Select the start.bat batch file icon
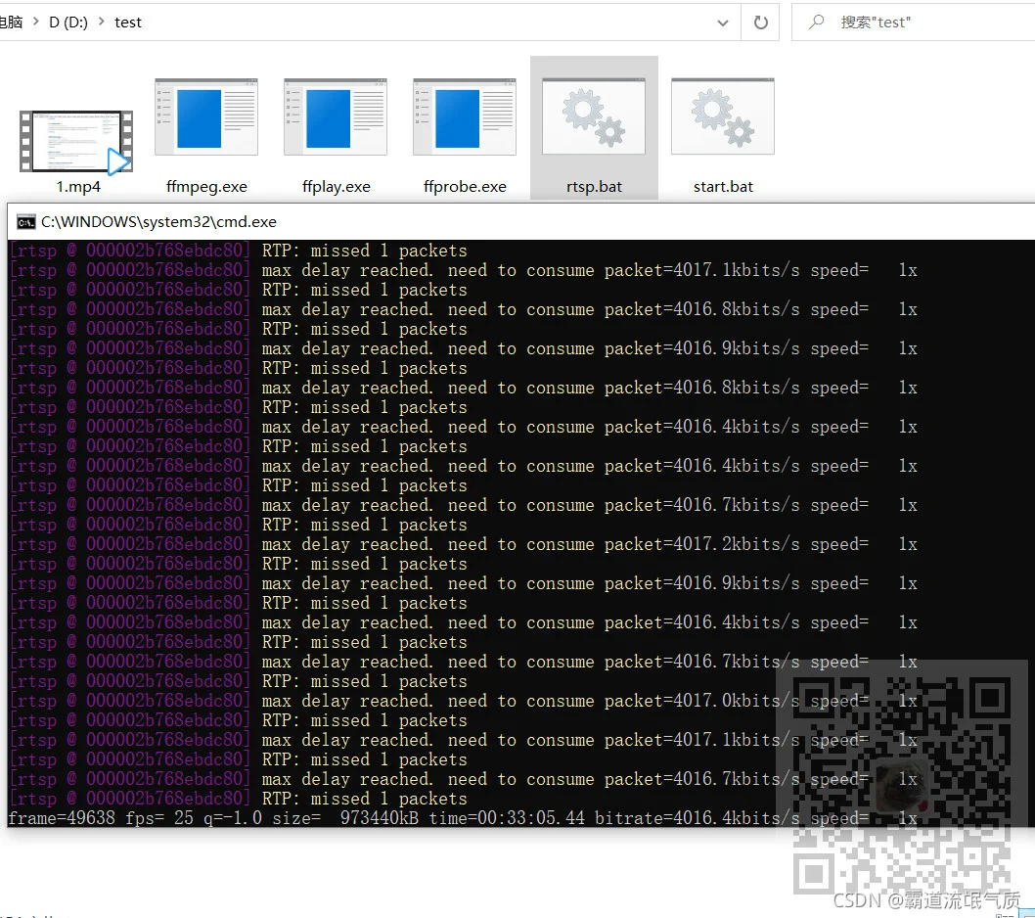Image resolution: width=1035 pixels, height=918 pixels. click(x=723, y=116)
